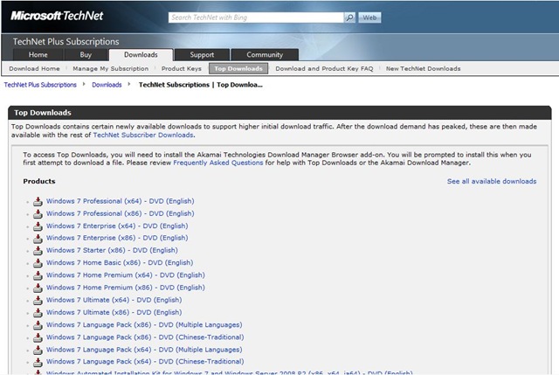Screen dimensions: 559x375
Task: Click download icon for Windows 7 Home Premium (x64)
Action: coord(38,275)
